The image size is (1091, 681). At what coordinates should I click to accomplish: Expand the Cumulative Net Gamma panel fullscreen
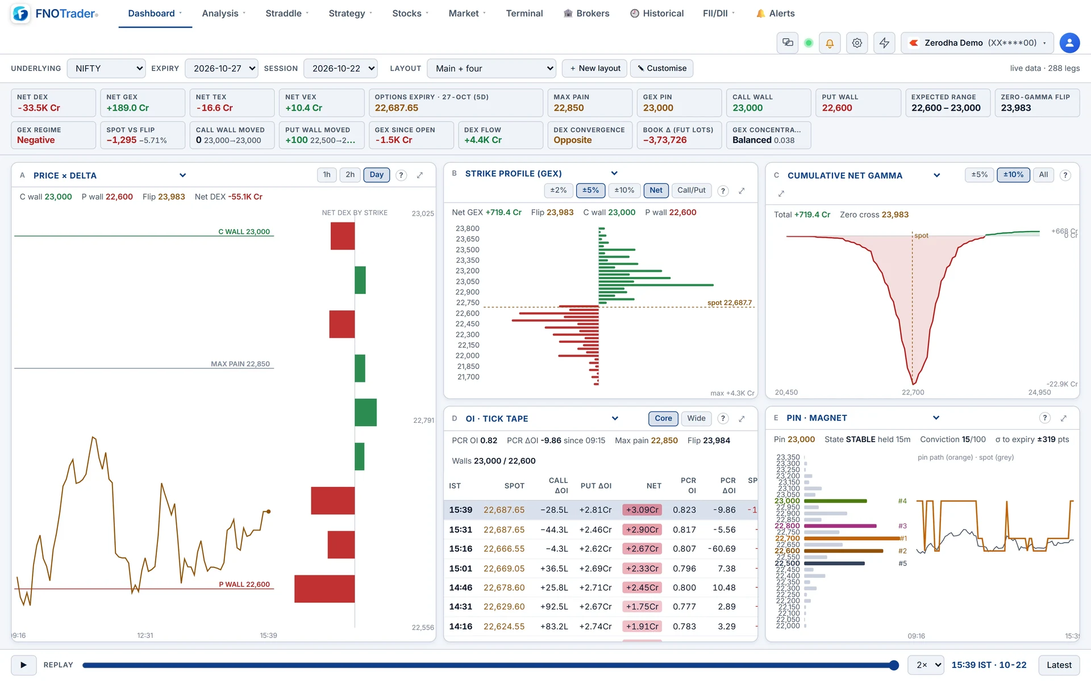point(781,194)
